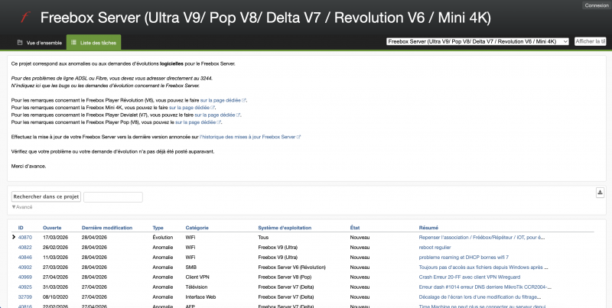Sort tasks by Ouverte column
Screen dimensions: 612x308
tap(52, 228)
